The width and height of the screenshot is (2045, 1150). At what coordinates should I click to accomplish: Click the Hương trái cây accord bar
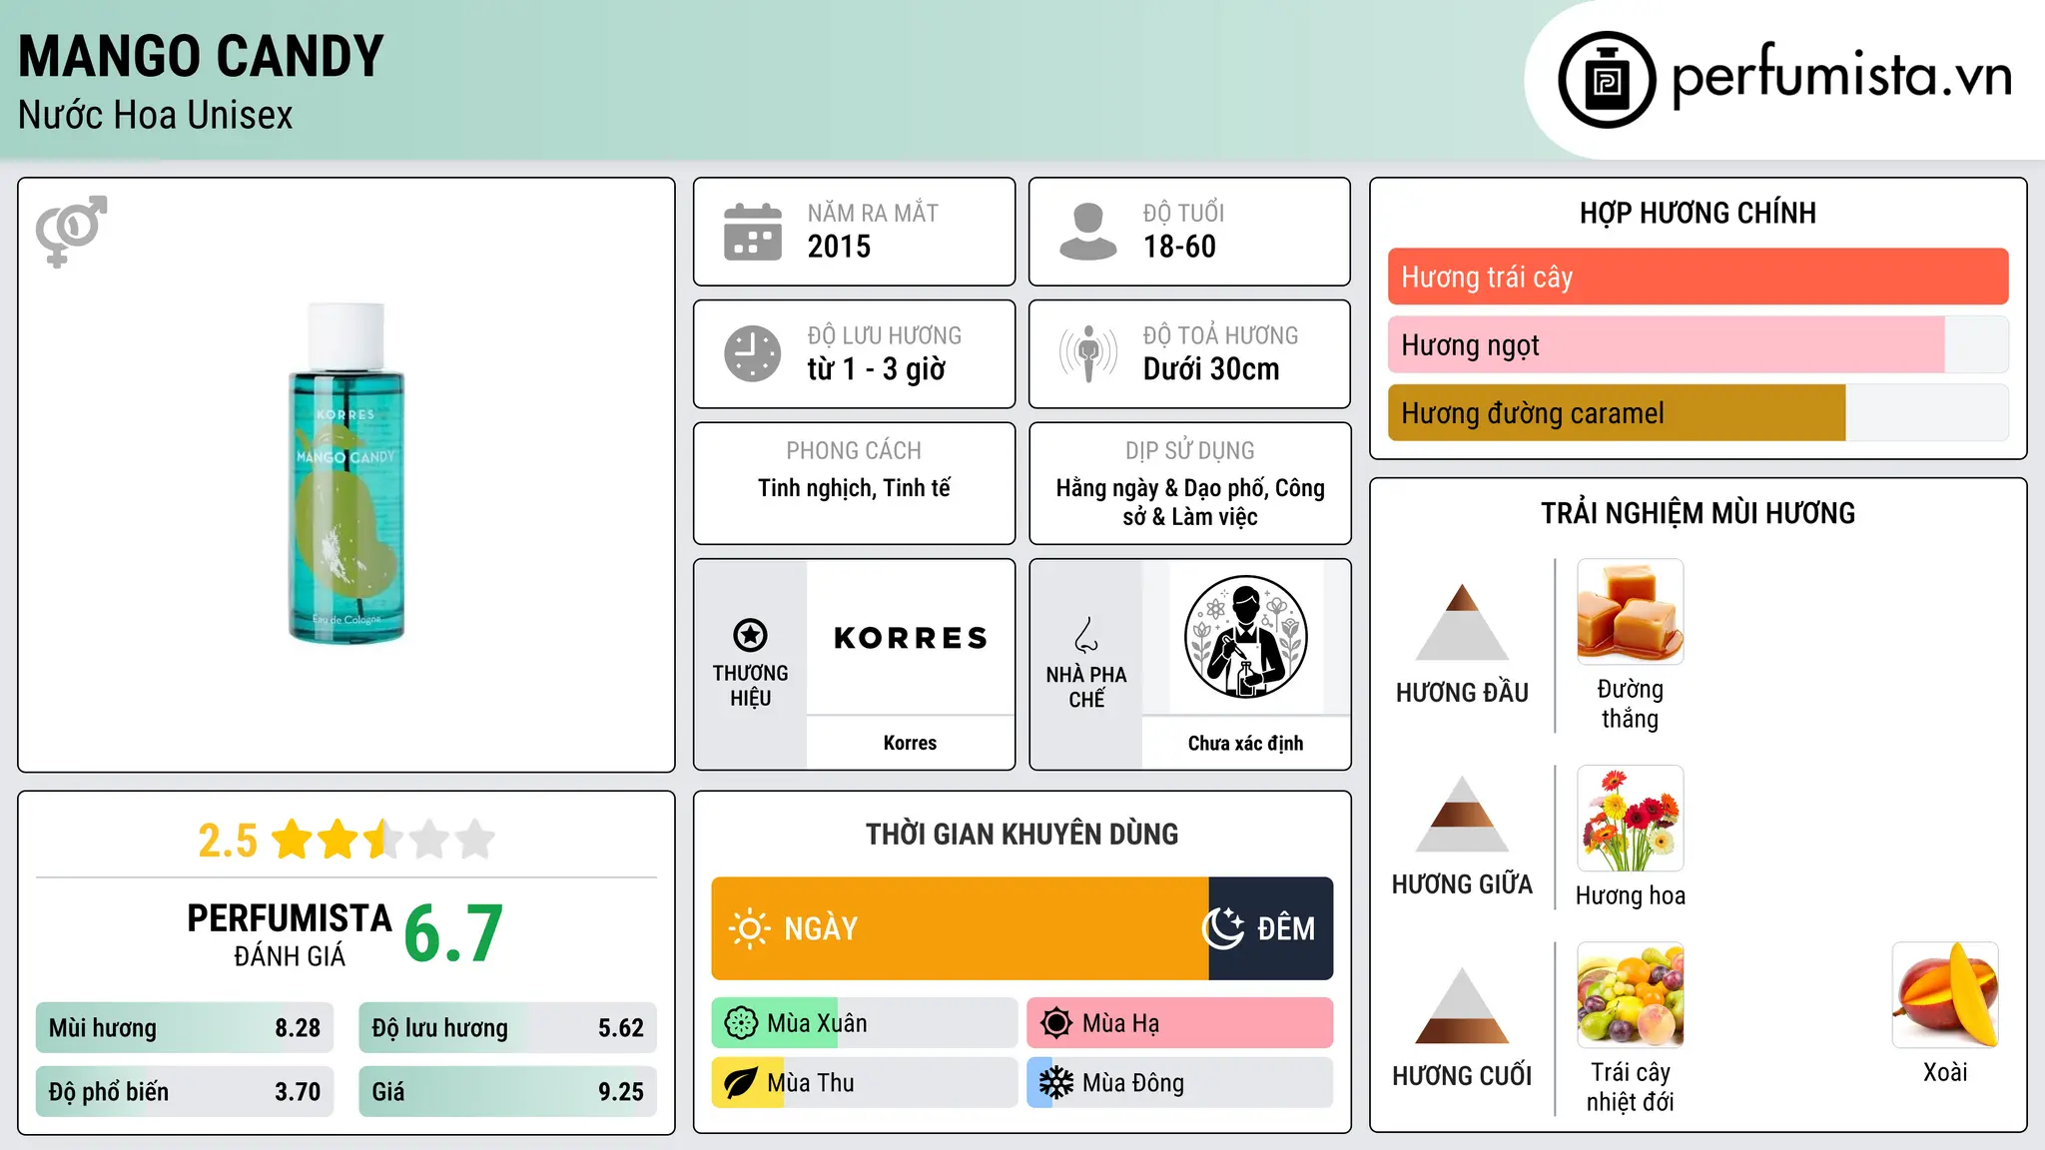coord(1698,277)
